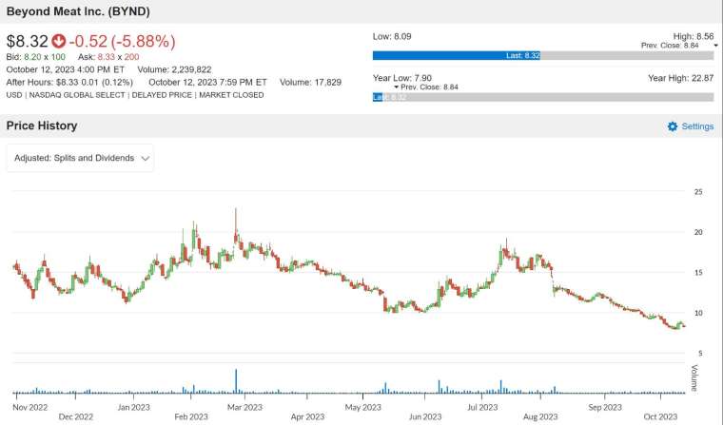Click the Low: 8.09 label
Screen dimensions: 723x425
coord(392,36)
